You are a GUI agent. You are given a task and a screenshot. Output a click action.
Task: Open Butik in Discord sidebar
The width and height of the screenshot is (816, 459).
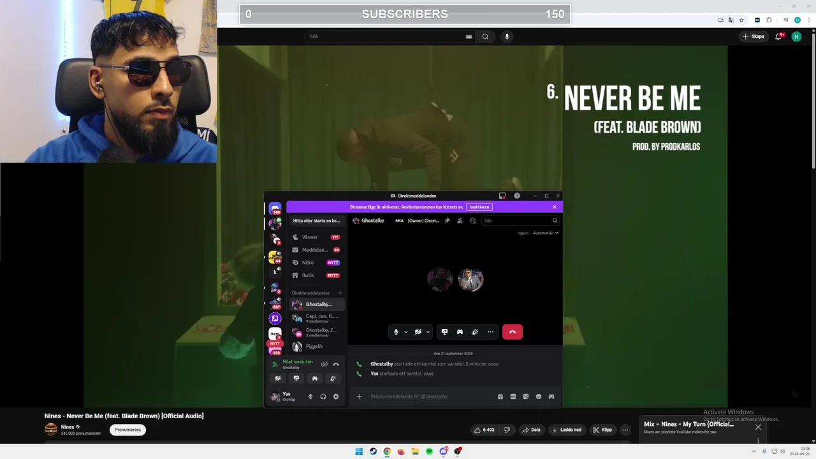pyautogui.click(x=316, y=275)
